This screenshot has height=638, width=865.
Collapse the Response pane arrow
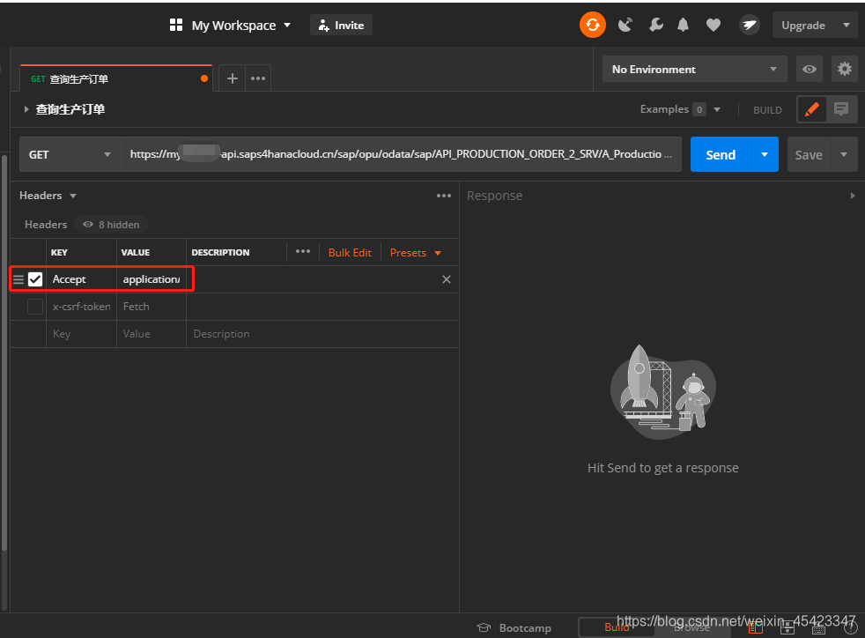853,196
